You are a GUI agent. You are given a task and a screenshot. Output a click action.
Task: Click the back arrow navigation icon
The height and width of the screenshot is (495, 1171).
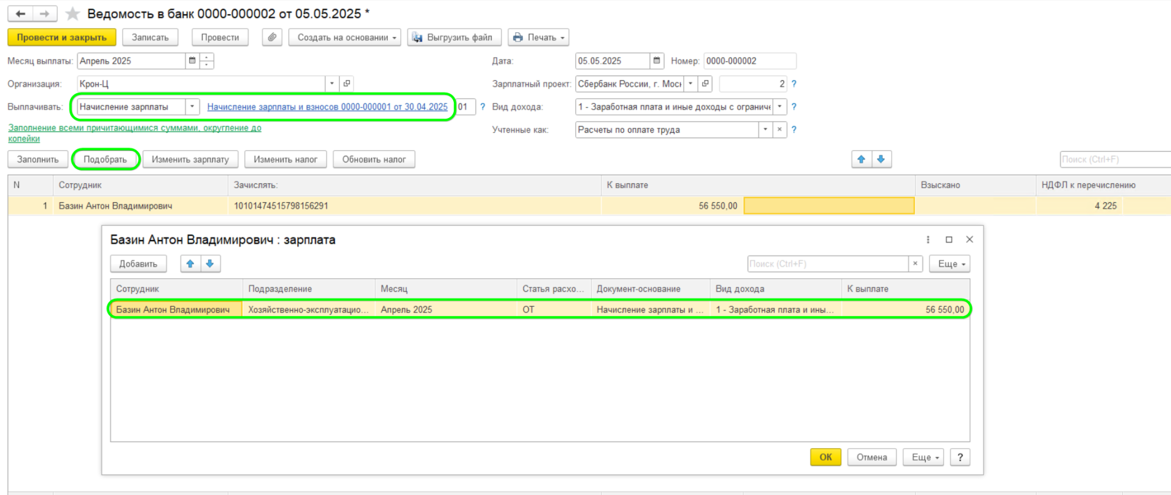20,13
